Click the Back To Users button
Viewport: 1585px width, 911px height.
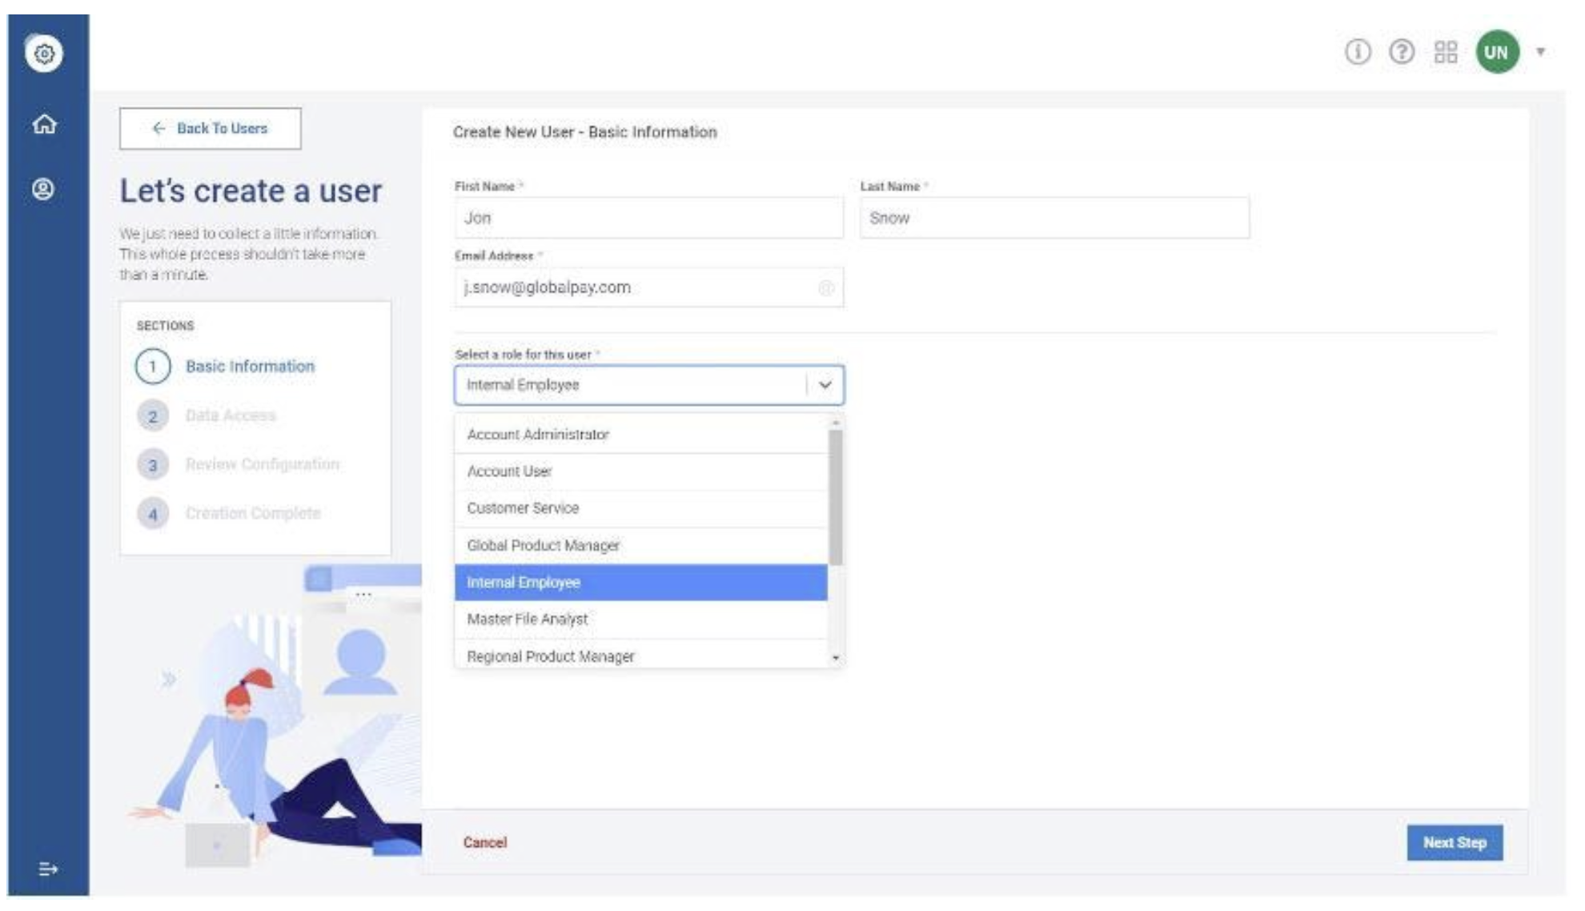tap(211, 129)
